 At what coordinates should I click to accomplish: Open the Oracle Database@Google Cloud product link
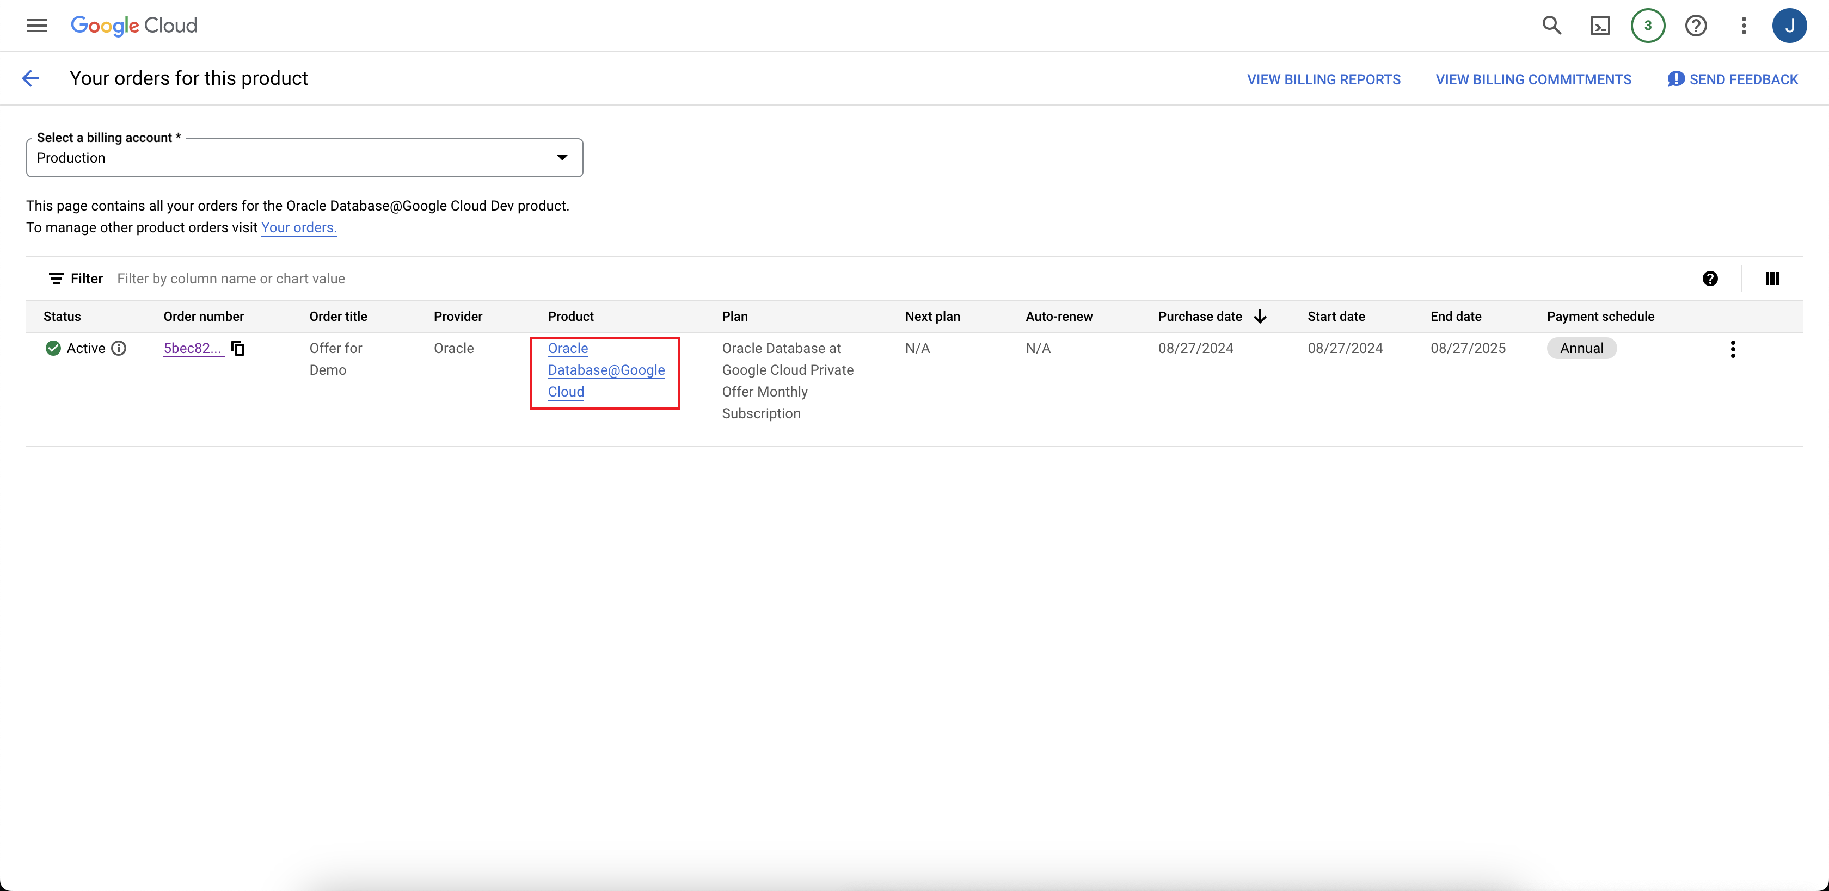pos(606,369)
